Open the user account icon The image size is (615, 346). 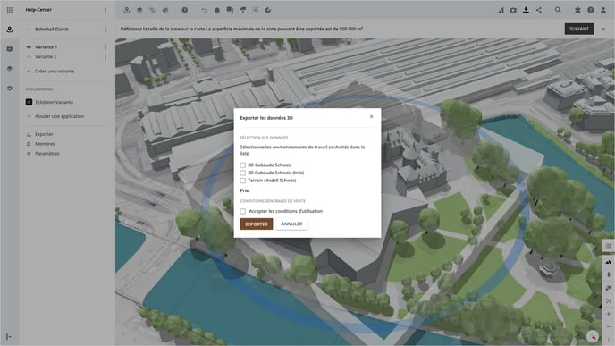pyautogui.click(x=603, y=10)
